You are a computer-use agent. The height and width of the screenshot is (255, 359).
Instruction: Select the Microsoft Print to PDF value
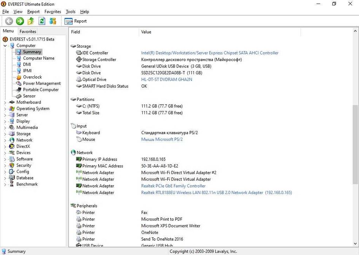pyautogui.click(x=162, y=219)
